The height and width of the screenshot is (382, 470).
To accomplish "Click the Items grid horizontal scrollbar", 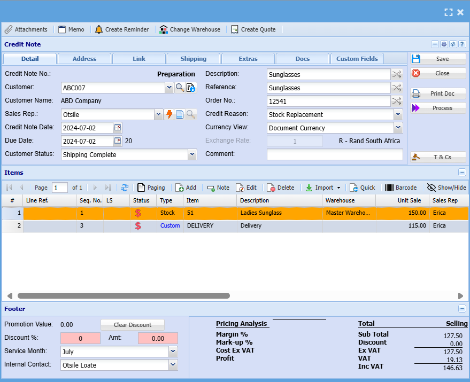I will click(124, 295).
